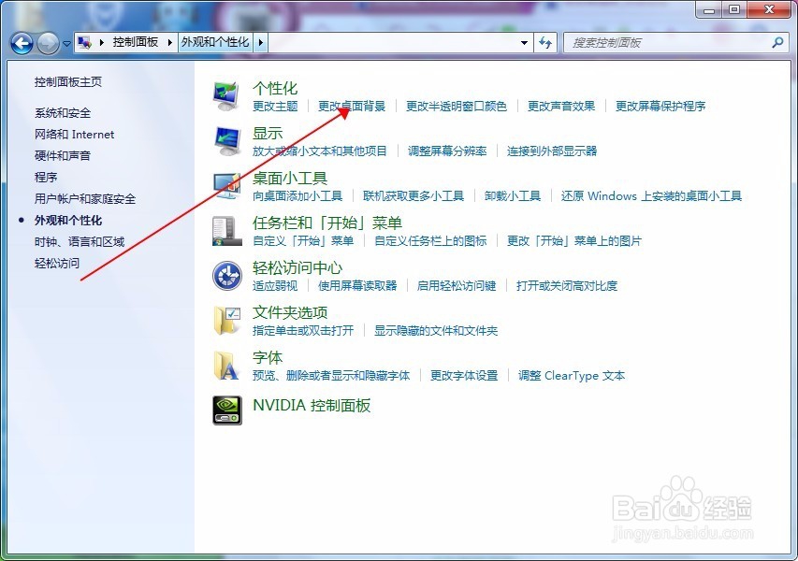This screenshot has width=798, height=561.
Task: Open the NVIDIA 控制面板 heading link
Action: [x=312, y=406]
